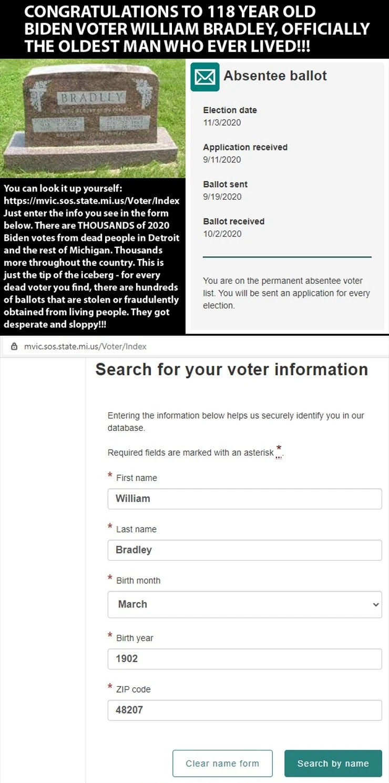The height and width of the screenshot is (783, 389).
Task: Click the Bradley gravestone photo
Action: pos(93,118)
